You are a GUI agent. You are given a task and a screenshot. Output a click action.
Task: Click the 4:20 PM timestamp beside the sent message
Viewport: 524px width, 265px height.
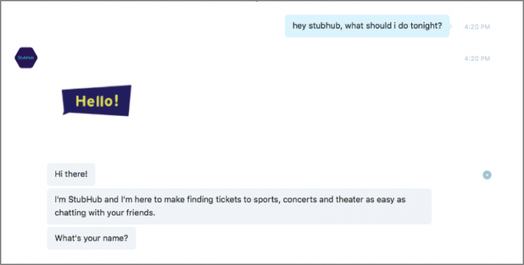(x=477, y=27)
